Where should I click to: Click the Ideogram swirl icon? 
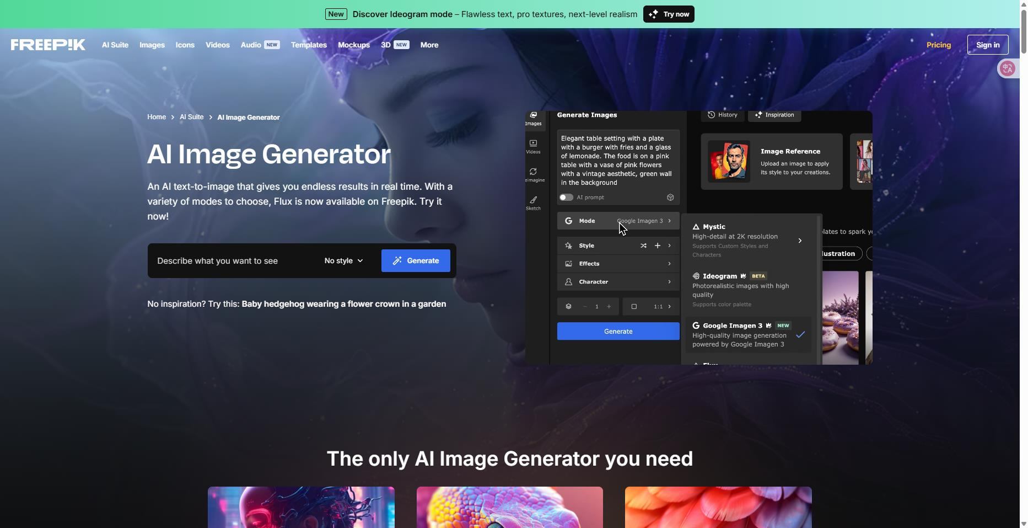696,276
